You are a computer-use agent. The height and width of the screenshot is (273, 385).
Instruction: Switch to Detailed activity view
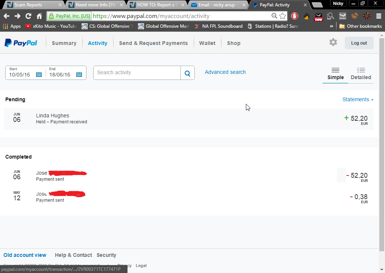(x=361, y=73)
